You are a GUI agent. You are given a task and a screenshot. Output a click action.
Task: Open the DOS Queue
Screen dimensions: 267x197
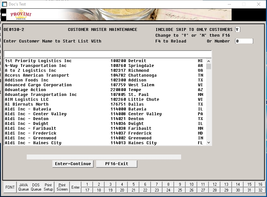tap(36, 187)
